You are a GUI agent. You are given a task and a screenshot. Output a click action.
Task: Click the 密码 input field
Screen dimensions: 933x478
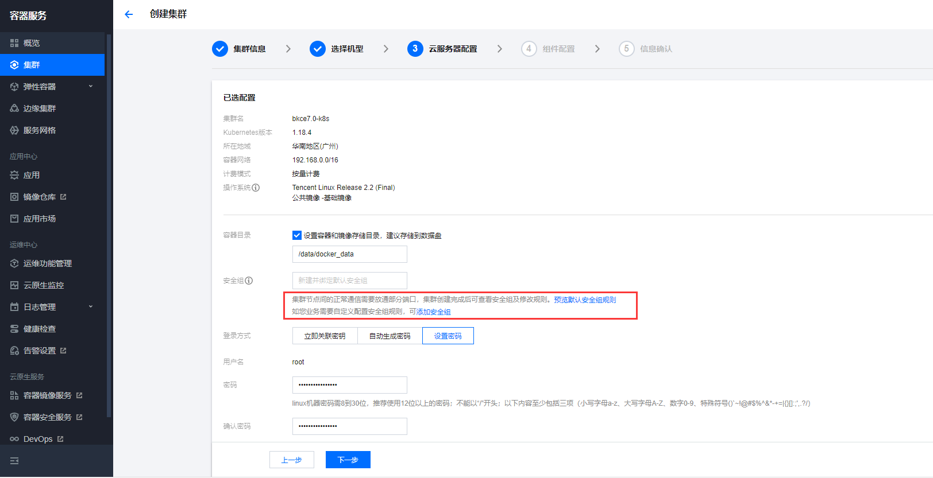(349, 385)
